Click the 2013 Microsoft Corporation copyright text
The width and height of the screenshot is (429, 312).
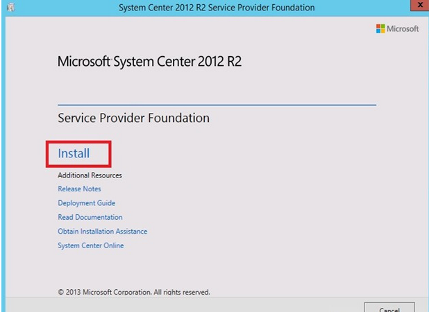[134, 292]
